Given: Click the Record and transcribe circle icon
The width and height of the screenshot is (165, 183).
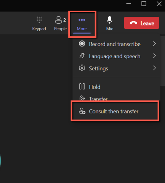Looking at the screenshot, I should 82,44.
